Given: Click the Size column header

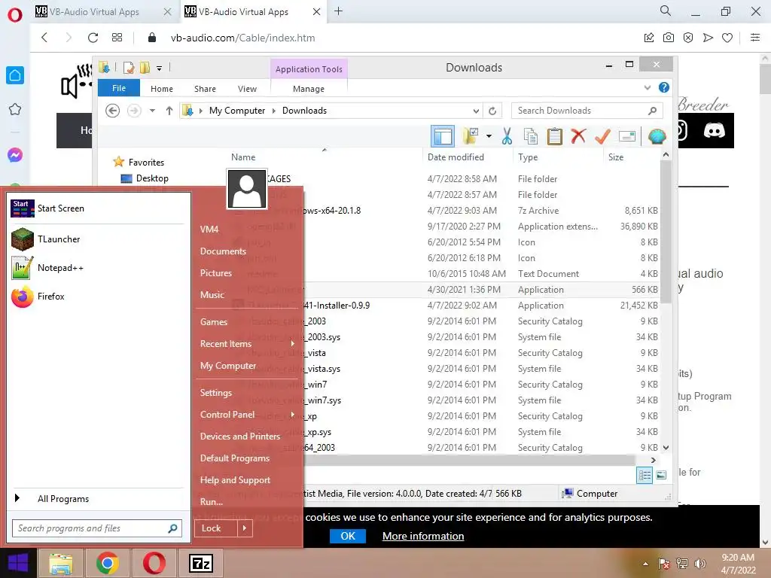Looking at the screenshot, I should pos(616,157).
